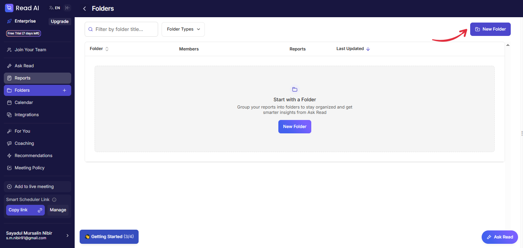Click the plus-circle icon for live meeting
Image resolution: width=523 pixels, height=248 pixels.
pos(9,186)
